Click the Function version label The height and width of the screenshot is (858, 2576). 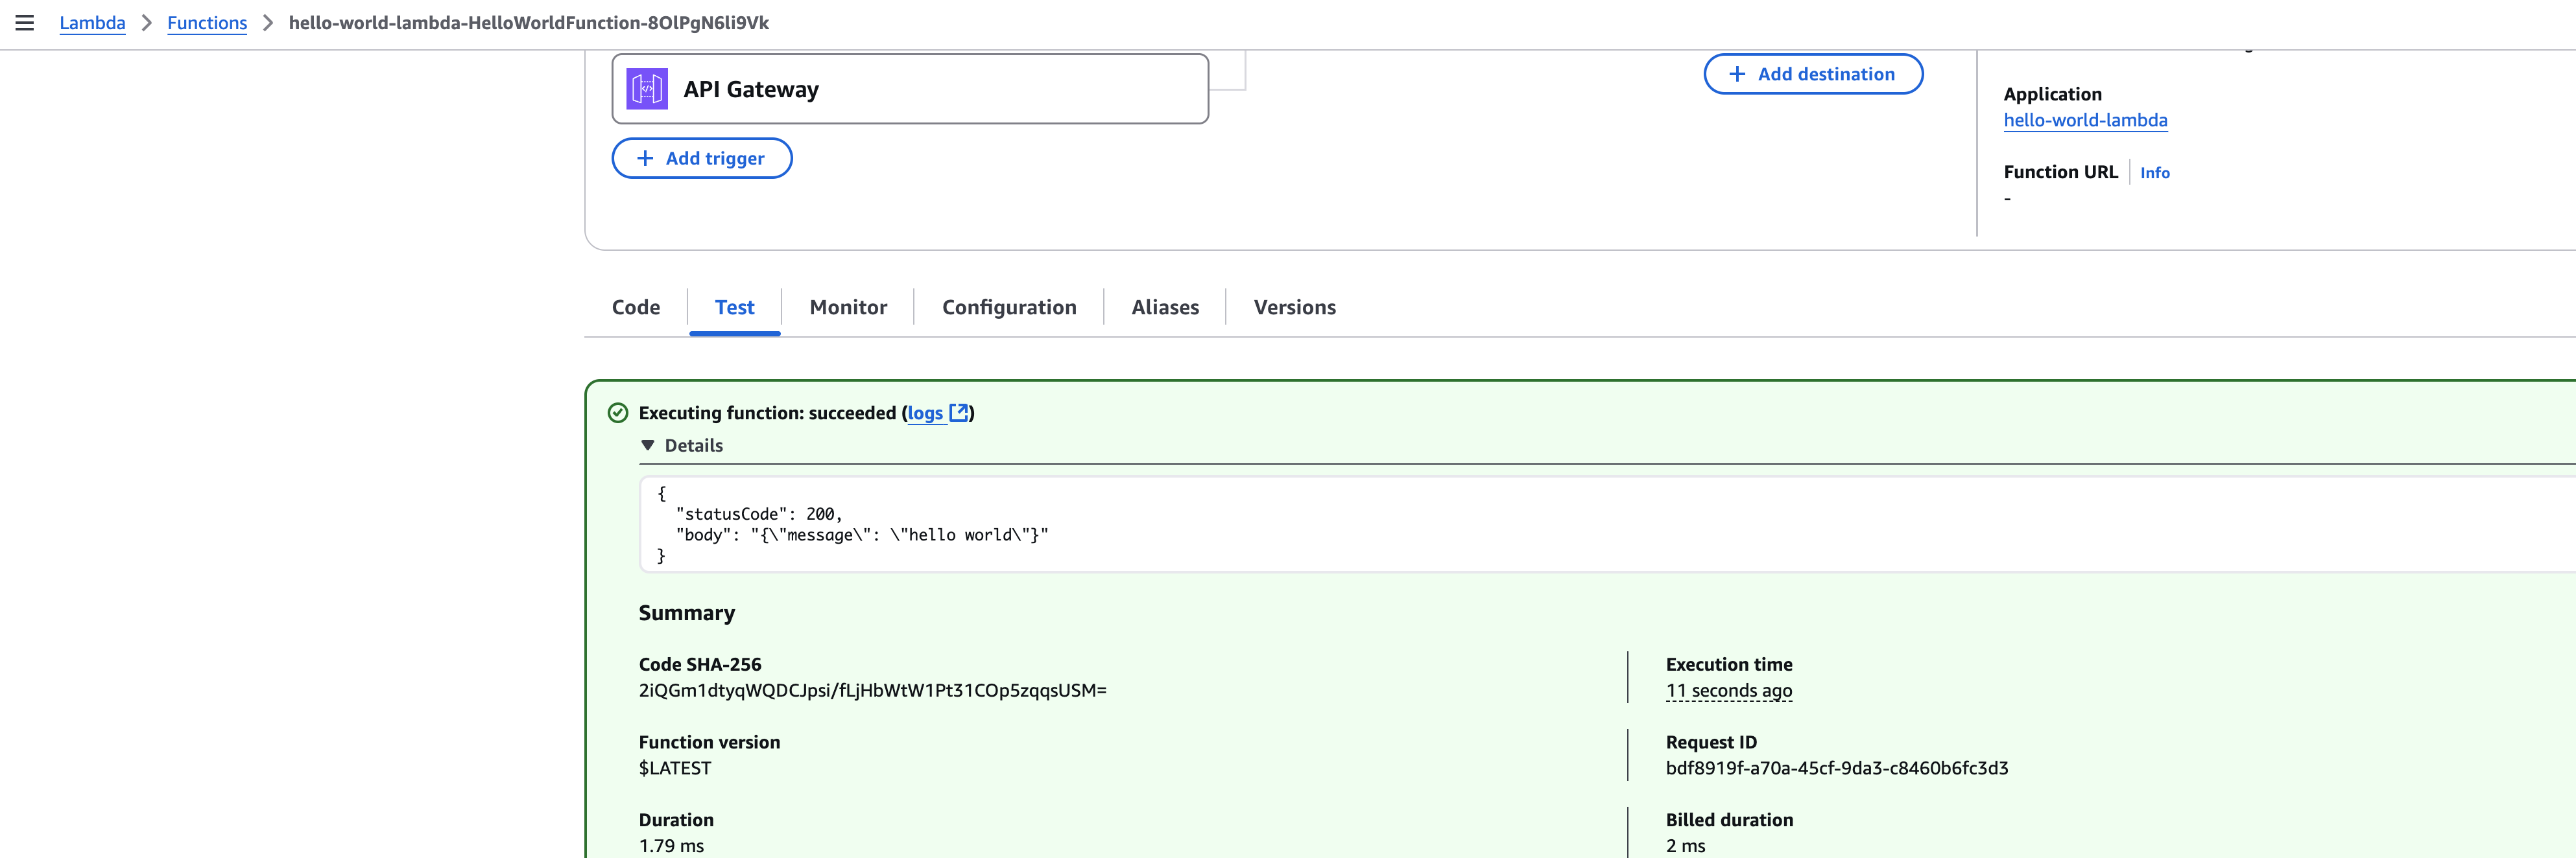point(709,742)
